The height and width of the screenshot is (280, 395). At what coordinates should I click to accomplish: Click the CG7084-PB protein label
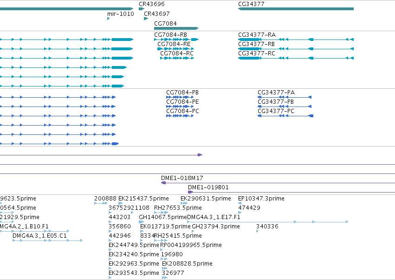182,93
